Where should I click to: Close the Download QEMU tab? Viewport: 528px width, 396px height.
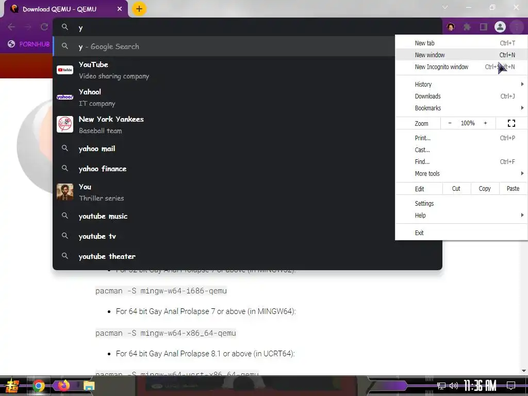(x=120, y=9)
